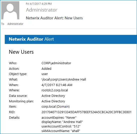Screen dimensions: 137x134
Task: Select the CORP\administrator value
Action: pos(56,63)
